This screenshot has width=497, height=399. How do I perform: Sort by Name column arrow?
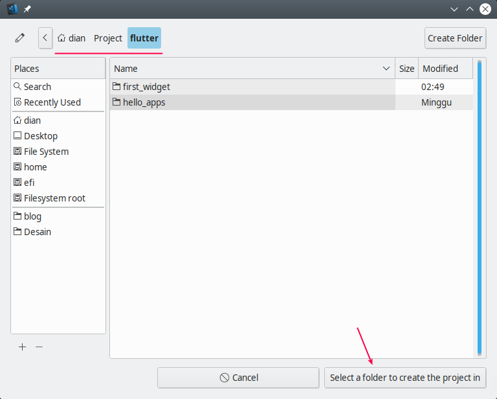coord(386,69)
